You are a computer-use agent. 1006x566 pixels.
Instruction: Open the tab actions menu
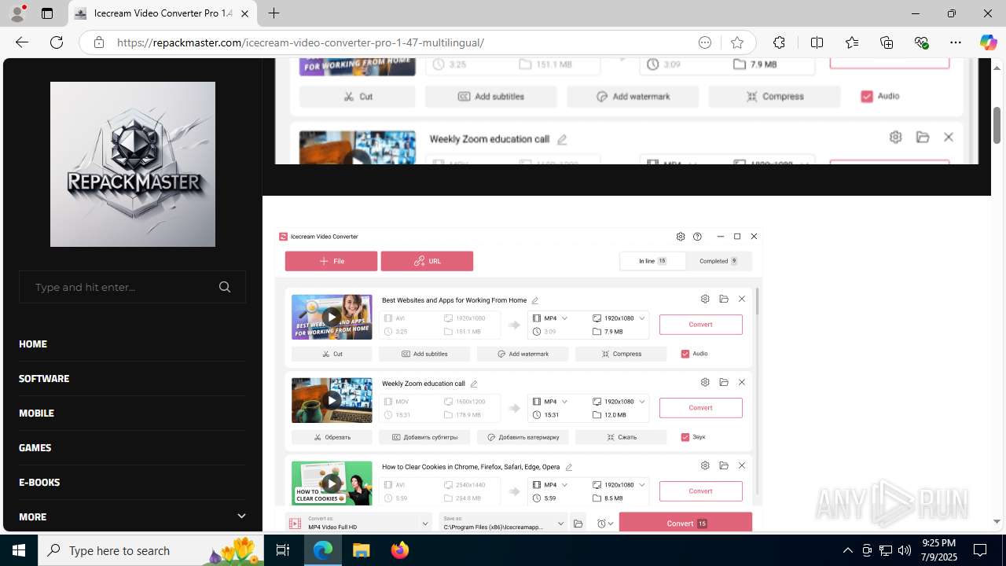pyautogui.click(x=47, y=13)
